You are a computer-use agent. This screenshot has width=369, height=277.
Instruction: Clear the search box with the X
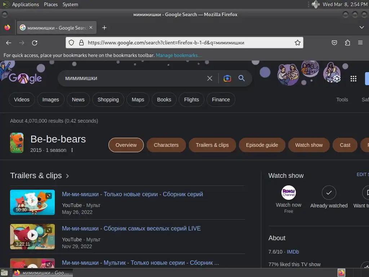209,78
